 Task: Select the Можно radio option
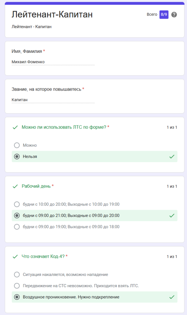point(17,145)
